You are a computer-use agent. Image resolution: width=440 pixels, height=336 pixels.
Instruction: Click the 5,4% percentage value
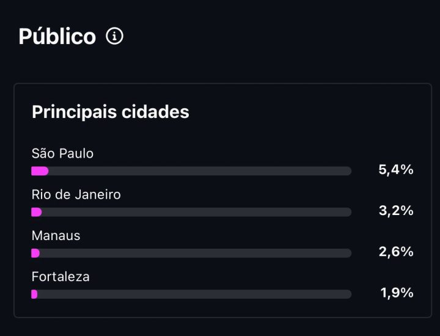click(x=396, y=170)
